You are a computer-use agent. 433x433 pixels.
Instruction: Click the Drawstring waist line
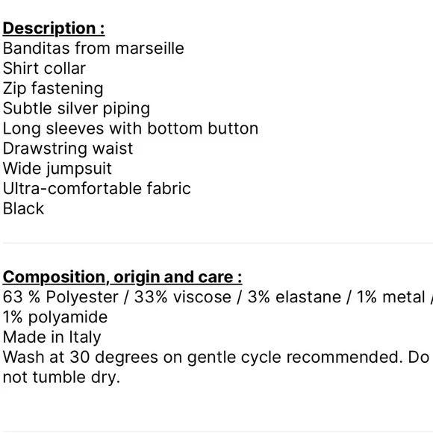click(68, 149)
